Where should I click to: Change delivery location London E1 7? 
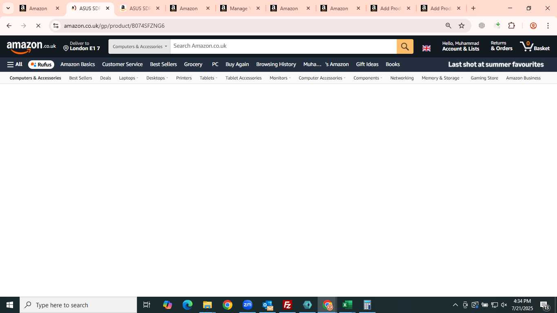(82, 46)
